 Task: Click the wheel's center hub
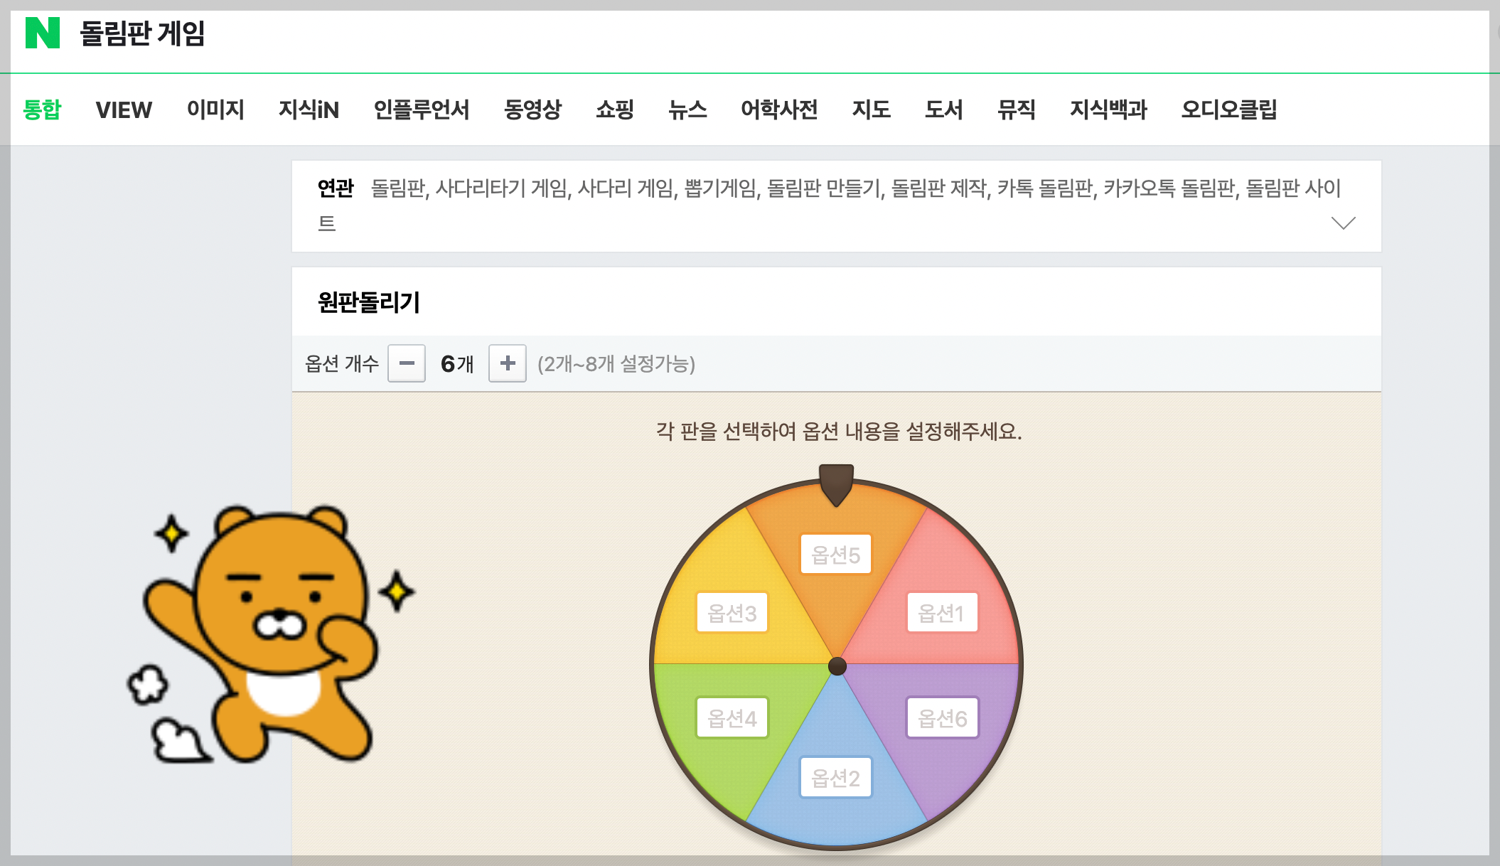837,666
